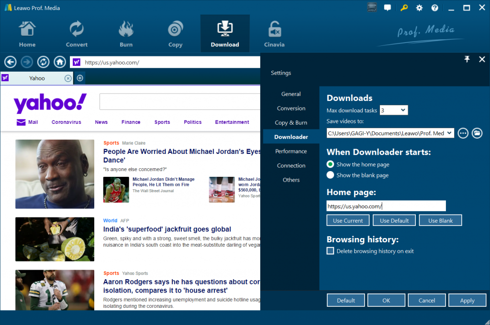Open Yahoo Finance link
The height and width of the screenshot is (325, 490).
131,122
